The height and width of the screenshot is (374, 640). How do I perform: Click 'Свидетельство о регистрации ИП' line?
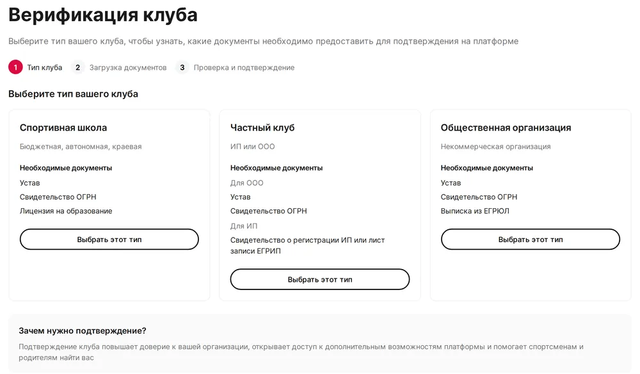[x=307, y=245]
